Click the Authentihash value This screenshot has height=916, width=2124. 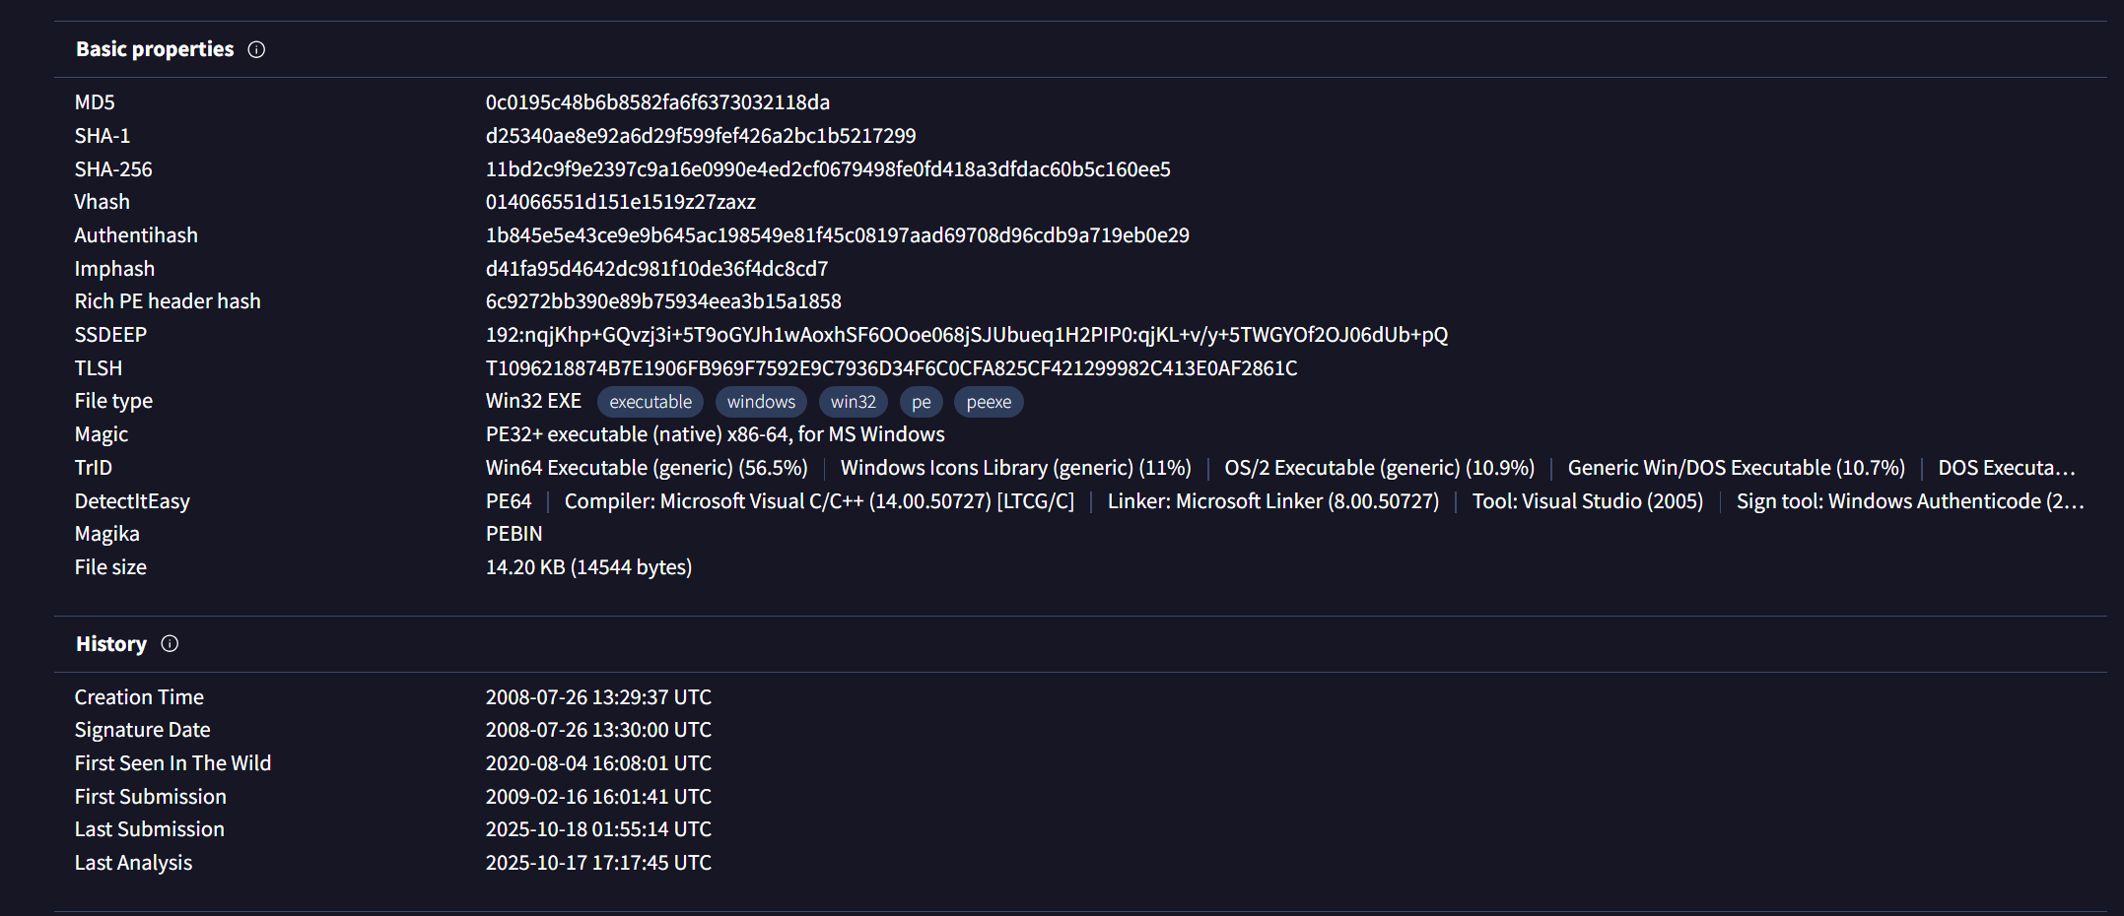[837, 235]
